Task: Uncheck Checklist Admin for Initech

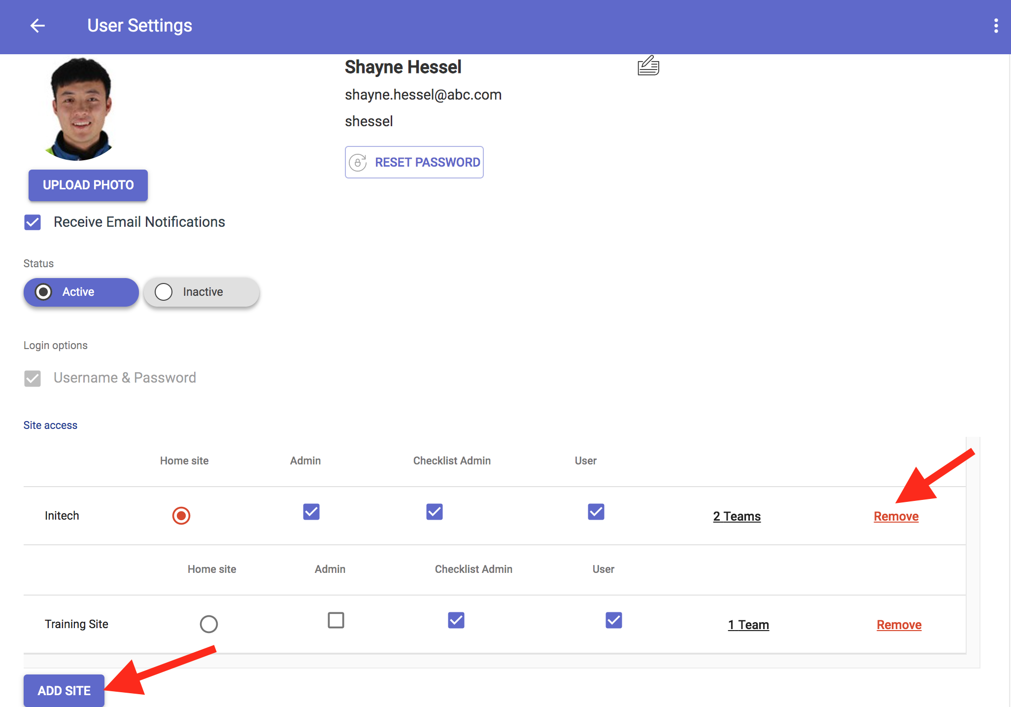Action: (x=435, y=512)
